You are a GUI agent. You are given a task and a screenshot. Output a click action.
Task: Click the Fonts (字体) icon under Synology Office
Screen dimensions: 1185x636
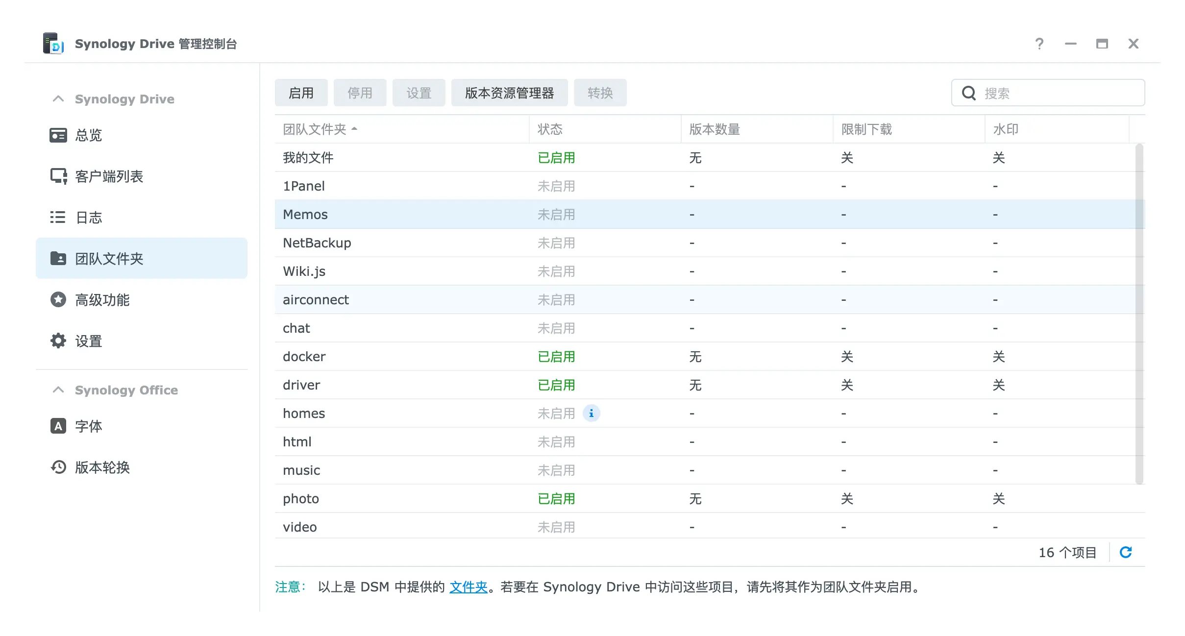coord(58,426)
